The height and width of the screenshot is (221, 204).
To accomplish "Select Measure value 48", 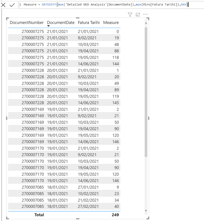I will pos(117,44).
